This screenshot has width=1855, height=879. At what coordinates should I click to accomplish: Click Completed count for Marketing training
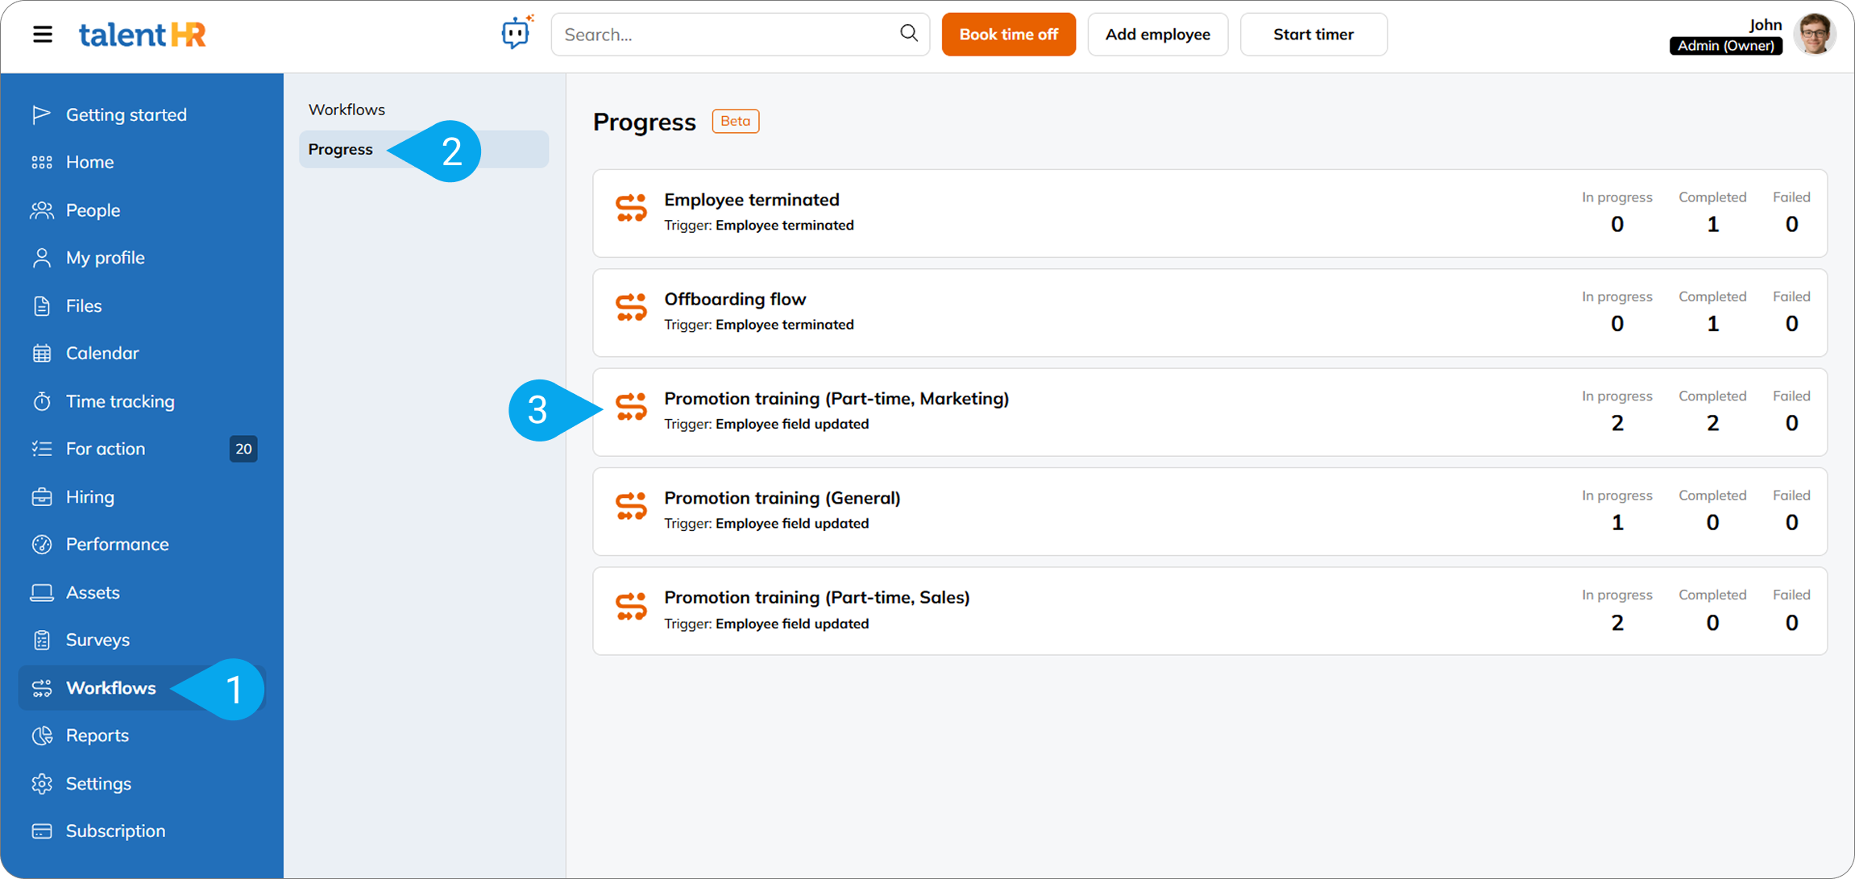coord(1712,423)
